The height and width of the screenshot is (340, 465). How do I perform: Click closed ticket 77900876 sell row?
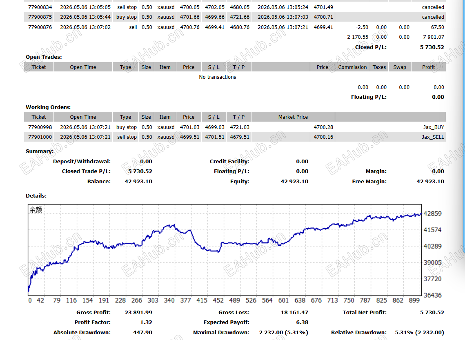coord(235,27)
